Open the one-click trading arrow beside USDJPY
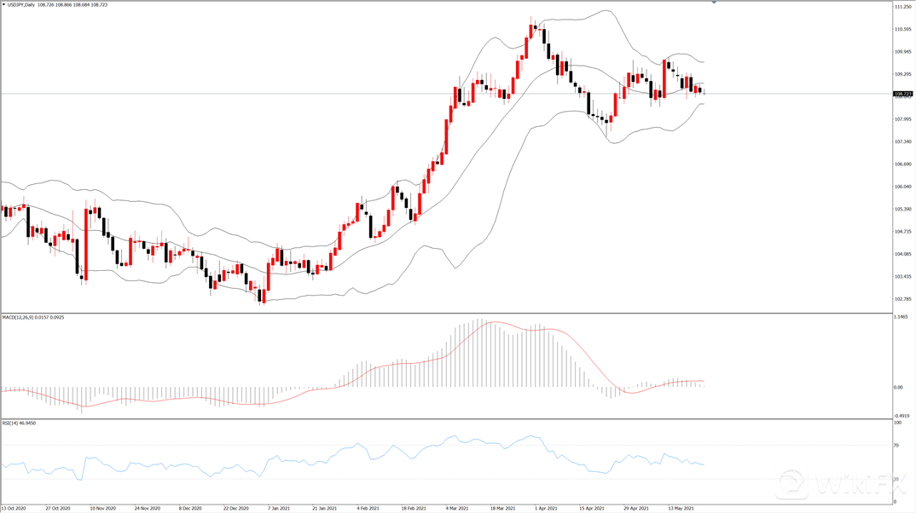 pos(3,5)
